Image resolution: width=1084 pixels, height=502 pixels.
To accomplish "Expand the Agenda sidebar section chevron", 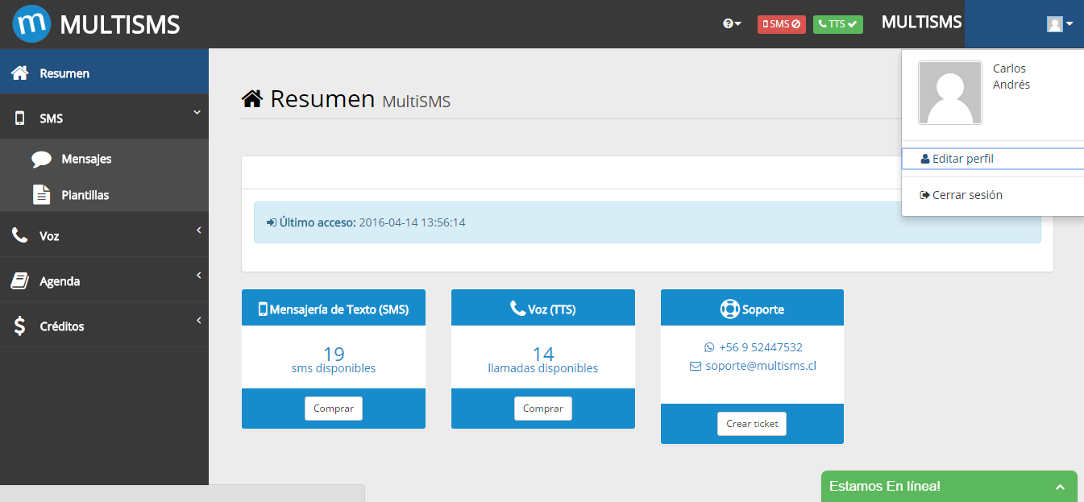I will coord(198,276).
